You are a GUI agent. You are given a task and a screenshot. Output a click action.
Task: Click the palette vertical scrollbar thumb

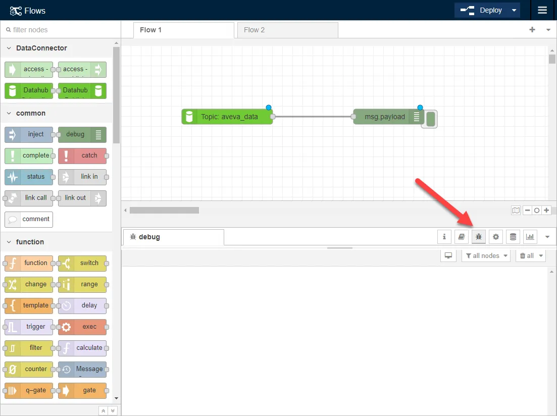pos(116,95)
